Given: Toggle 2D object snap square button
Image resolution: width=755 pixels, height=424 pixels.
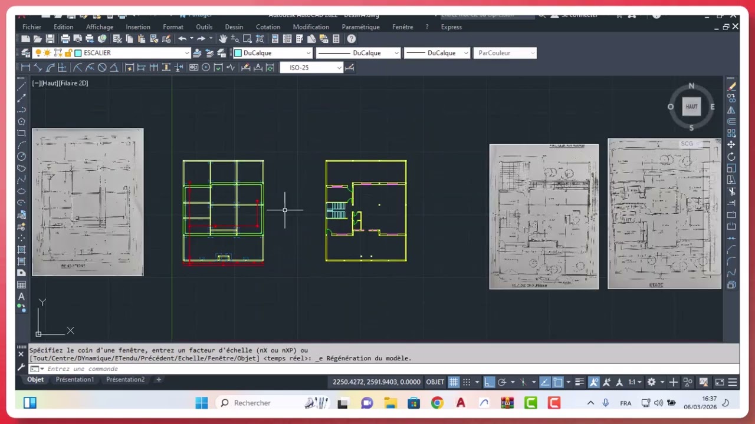Looking at the screenshot, I should [558, 382].
